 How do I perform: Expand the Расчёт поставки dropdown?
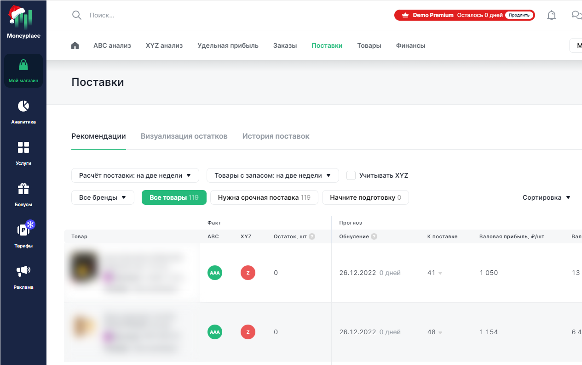coord(135,175)
